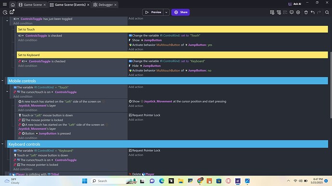Open the volume control in system tray

tap(300, 181)
